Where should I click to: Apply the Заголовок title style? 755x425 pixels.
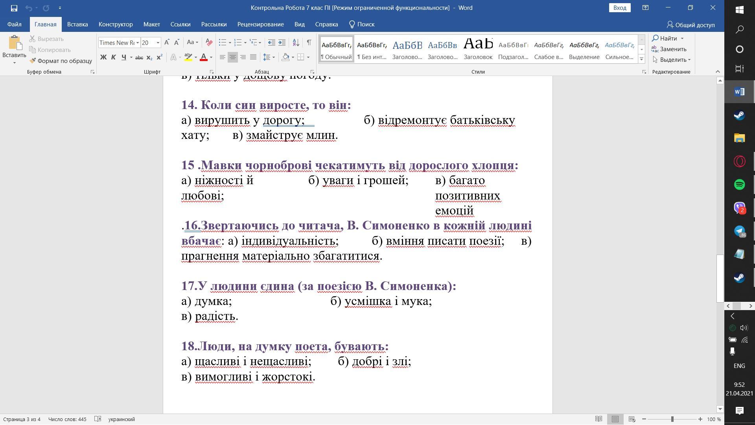coord(478,49)
